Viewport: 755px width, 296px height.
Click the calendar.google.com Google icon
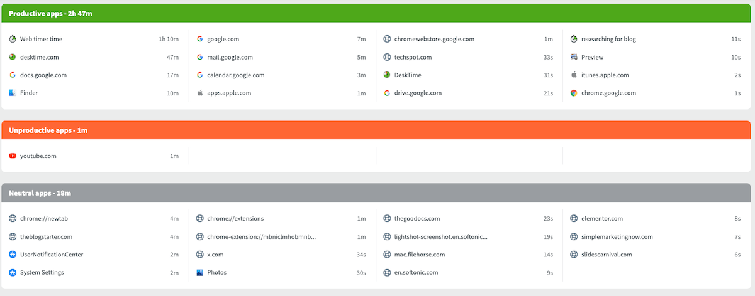click(199, 75)
